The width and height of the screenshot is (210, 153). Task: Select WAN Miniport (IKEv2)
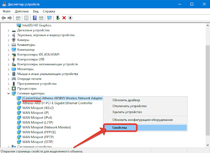click(x=38, y=108)
